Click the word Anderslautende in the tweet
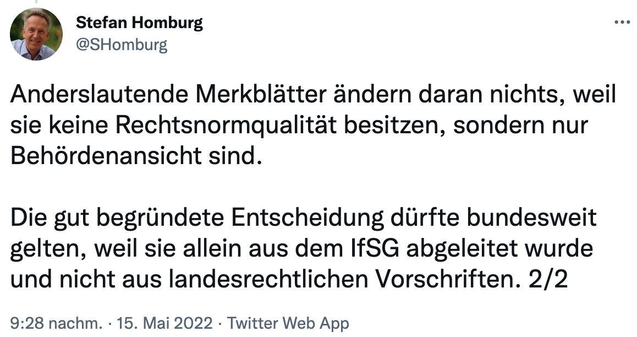Viewport: 637px width, 337px height. click(x=99, y=94)
